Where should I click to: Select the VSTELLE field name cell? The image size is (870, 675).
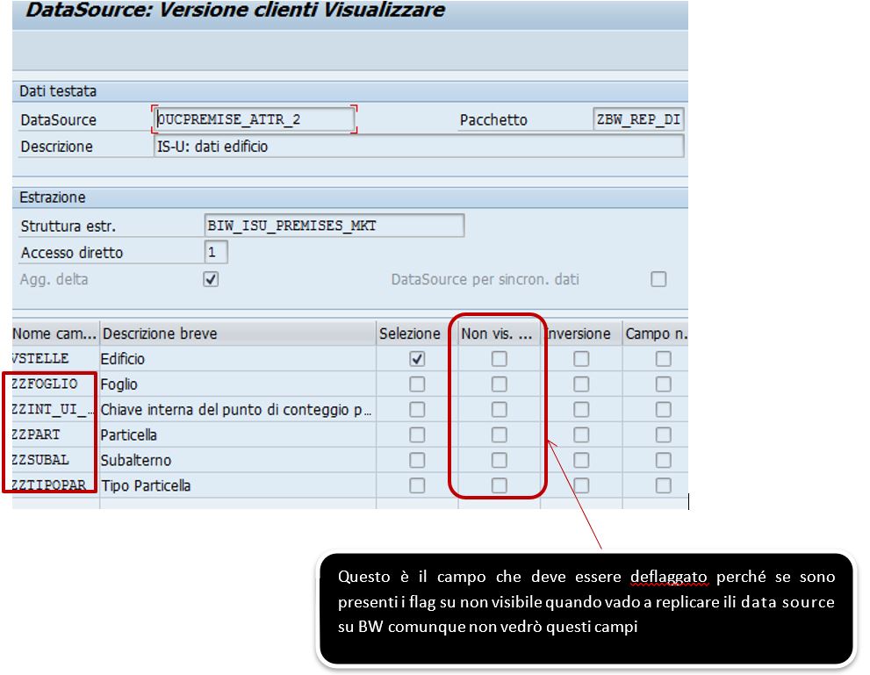[x=55, y=359]
